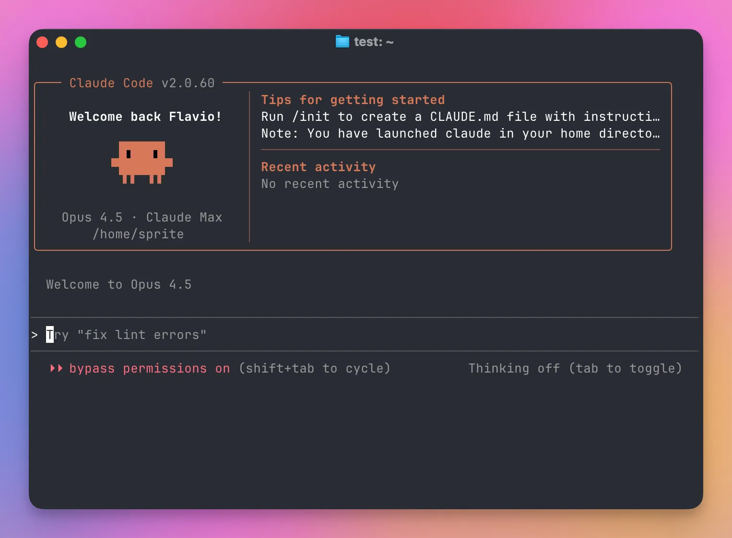Click the red close window button
This screenshot has width=732, height=538.
(42, 42)
